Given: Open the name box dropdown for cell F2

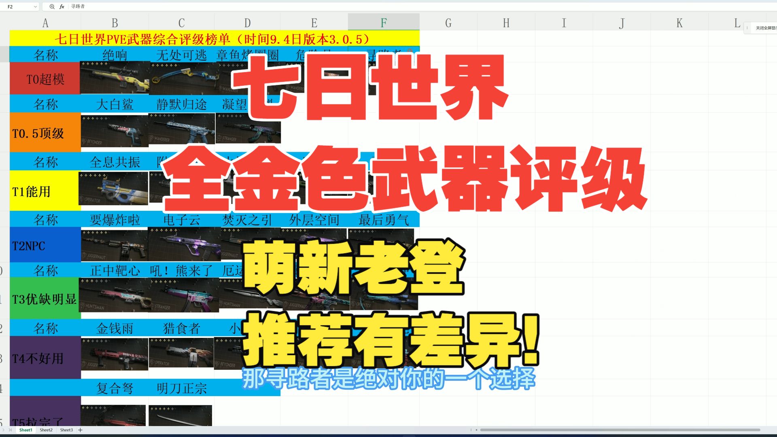Looking at the screenshot, I should (35, 6).
